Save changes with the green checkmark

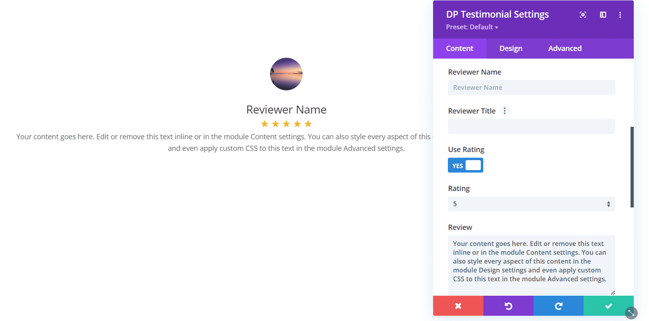click(608, 306)
